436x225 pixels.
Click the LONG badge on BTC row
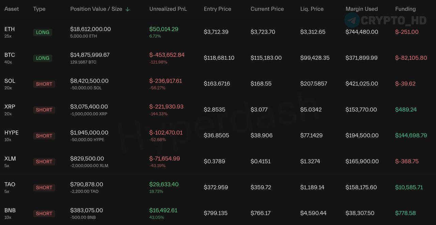43,58
